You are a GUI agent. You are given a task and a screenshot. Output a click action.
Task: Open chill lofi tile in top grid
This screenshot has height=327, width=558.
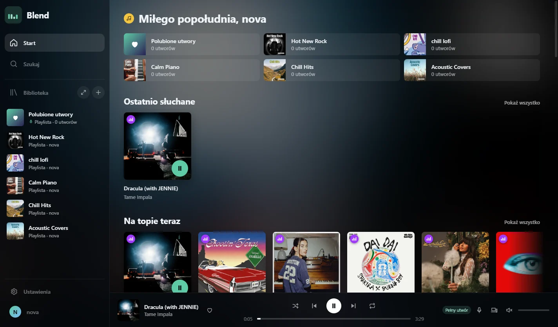pos(472,44)
